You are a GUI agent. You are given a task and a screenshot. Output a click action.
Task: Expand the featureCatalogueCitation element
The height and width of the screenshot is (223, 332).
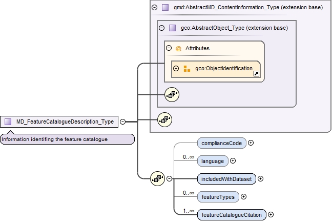tap(271, 215)
